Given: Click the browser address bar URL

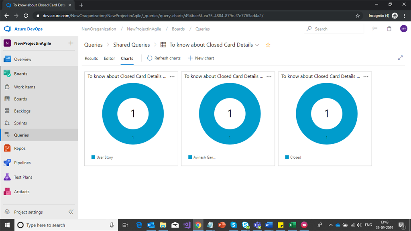Looking at the screenshot, I should pyautogui.click(x=153, y=16).
